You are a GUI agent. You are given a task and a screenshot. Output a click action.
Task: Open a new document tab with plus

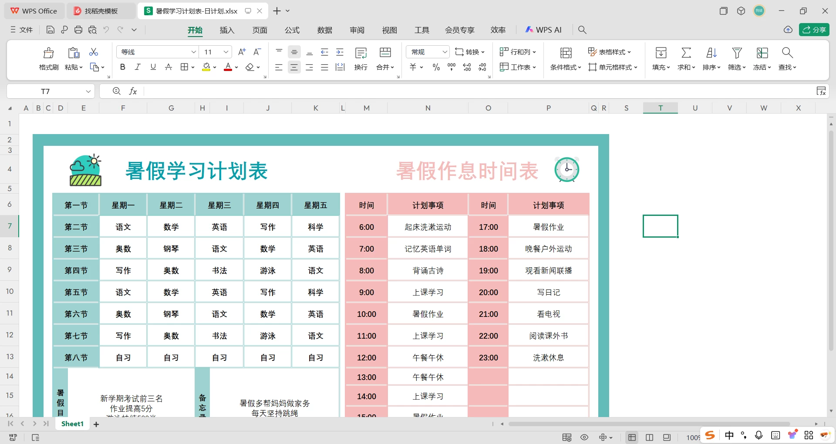point(277,11)
